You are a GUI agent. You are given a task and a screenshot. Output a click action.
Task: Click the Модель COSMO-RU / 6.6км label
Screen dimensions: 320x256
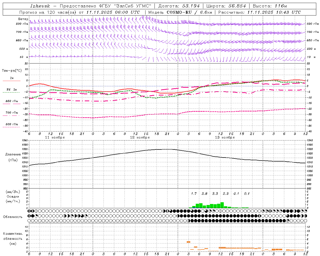click(180, 12)
